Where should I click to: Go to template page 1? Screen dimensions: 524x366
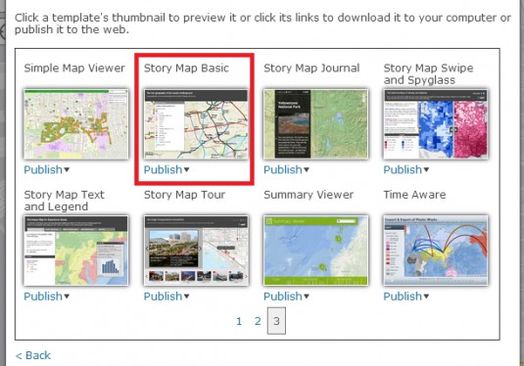239,321
